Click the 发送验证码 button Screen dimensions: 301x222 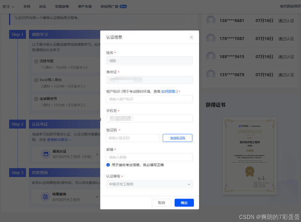tap(178, 138)
